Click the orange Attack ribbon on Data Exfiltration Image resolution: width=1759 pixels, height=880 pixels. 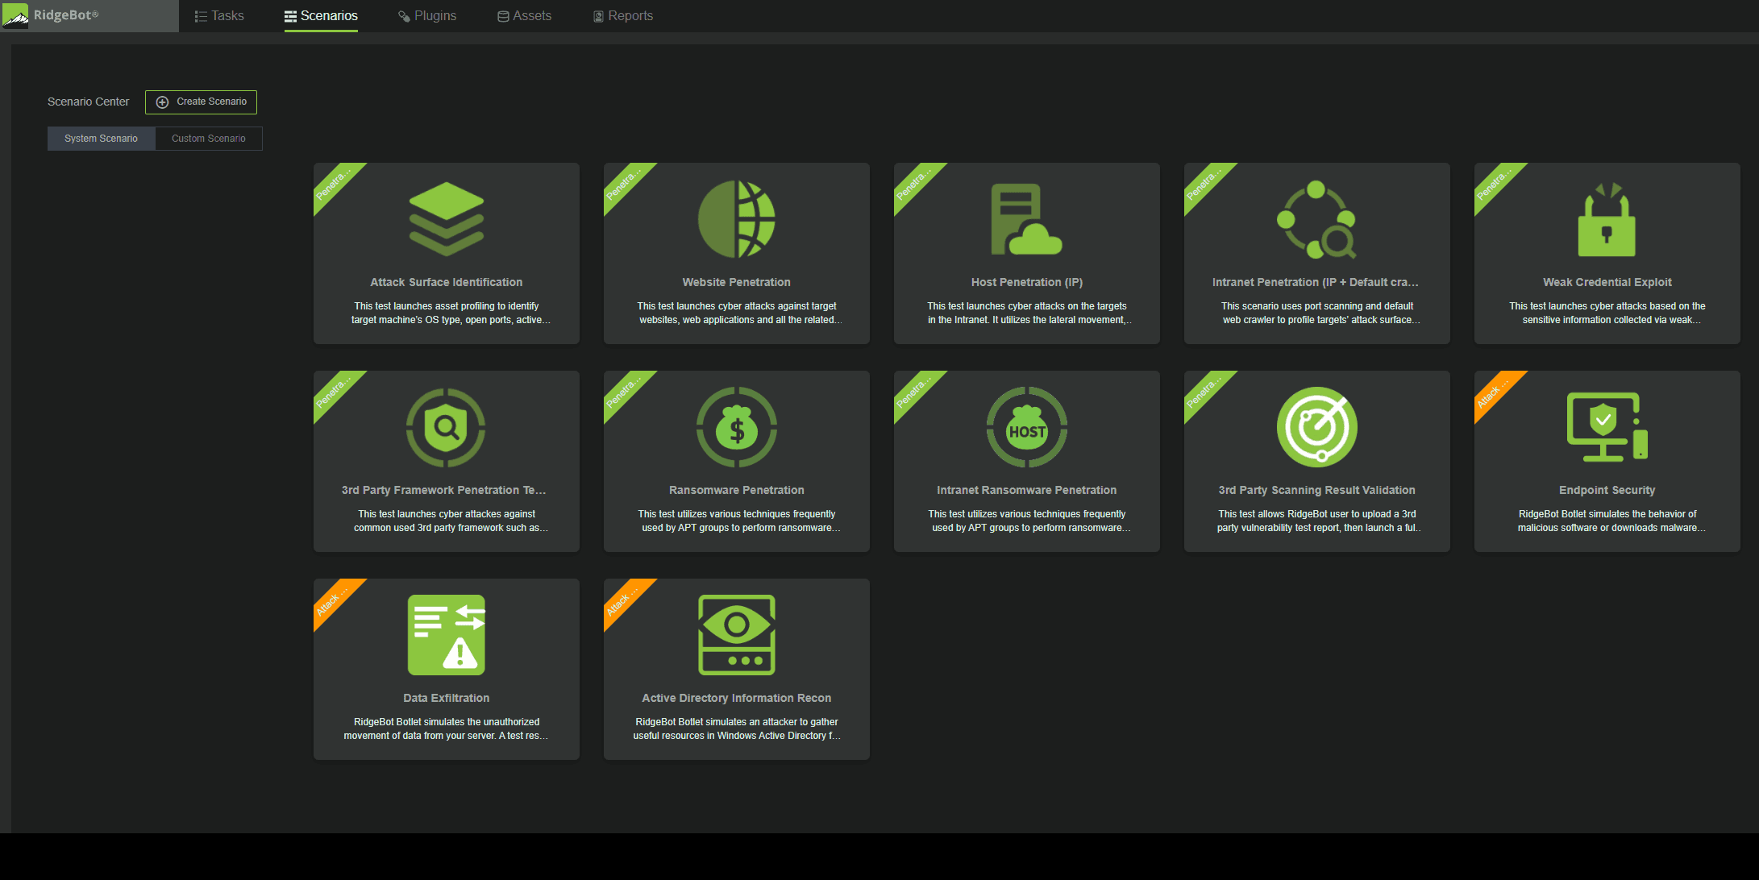pyautogui.click(x=335, y=600)
